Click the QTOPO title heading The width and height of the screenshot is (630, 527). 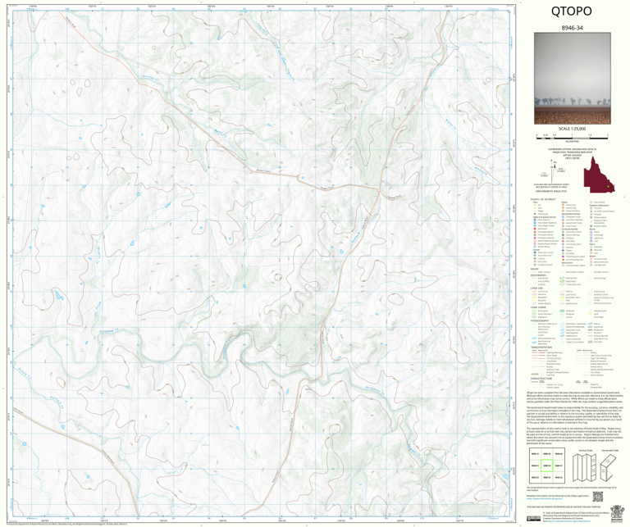tap(571, 11)
